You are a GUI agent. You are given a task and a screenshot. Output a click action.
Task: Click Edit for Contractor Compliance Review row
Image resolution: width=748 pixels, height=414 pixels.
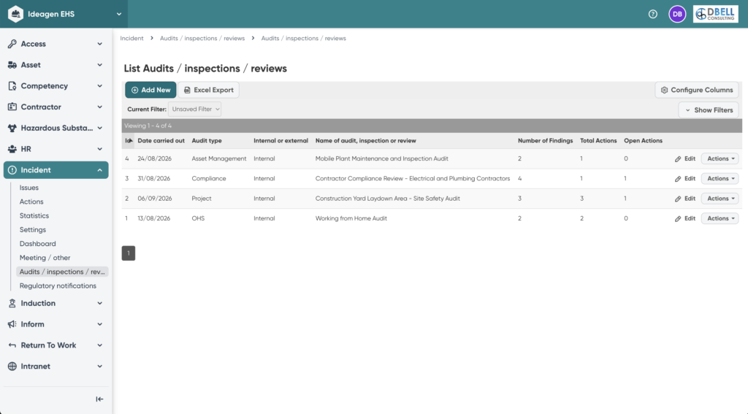click(685, 179)
